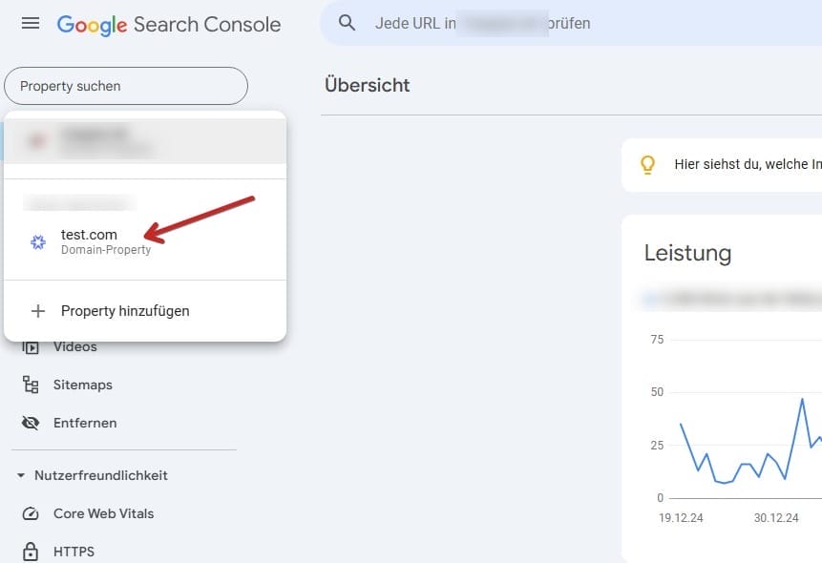Click the test.com property star icon

coord(38,242)
